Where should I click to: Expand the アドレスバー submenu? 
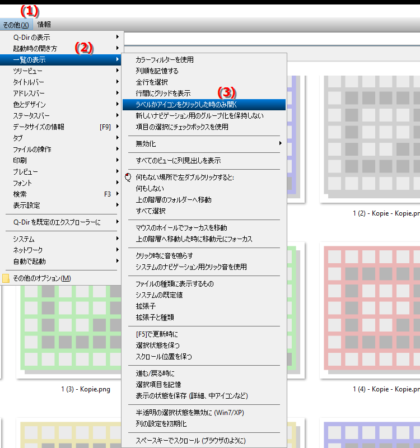pos(62,93)
